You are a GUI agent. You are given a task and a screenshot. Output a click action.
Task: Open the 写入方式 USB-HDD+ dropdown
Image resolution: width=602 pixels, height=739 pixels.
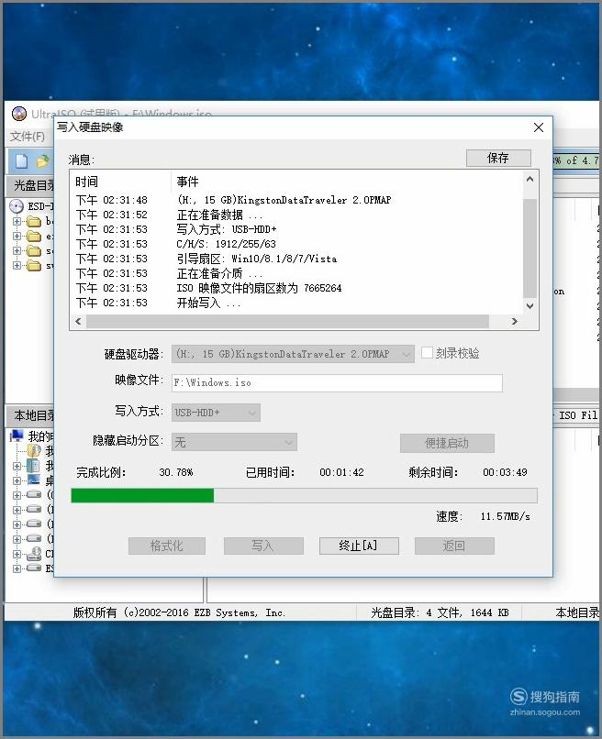pyautogui.click(x=216, y=413)
